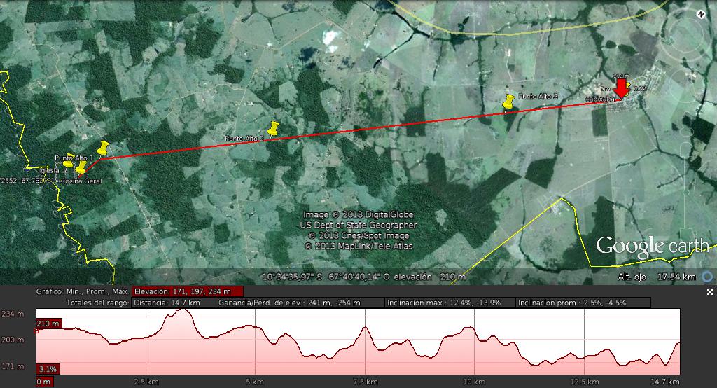
Task: Select the Inclinación máx statistic
Action: click(448, 303)
